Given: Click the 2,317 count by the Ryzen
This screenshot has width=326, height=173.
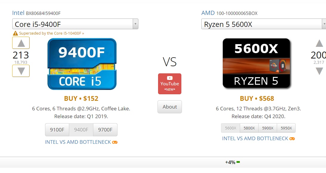Looking at the screenshot, I should 319,62.
